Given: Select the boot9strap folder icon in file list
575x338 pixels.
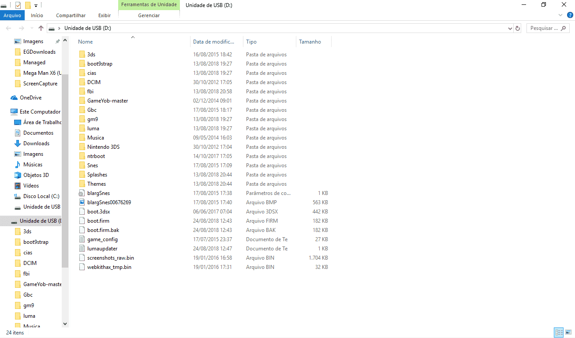Looking at the screenshot, I should click(x=82, y=64).
